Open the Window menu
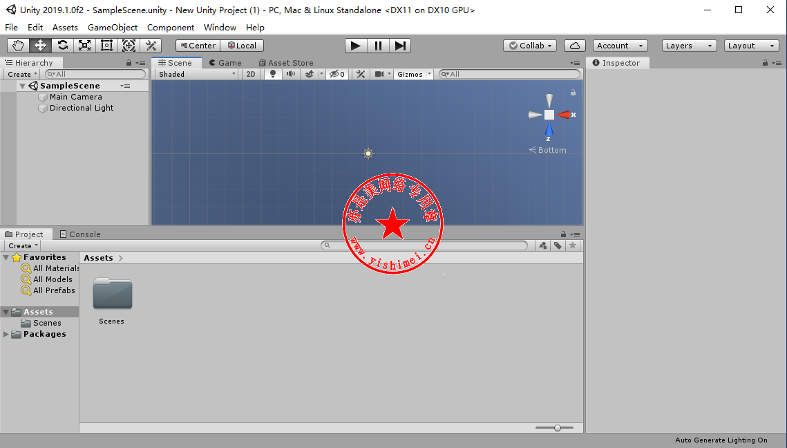787x448 pixels. coord(220,28)
